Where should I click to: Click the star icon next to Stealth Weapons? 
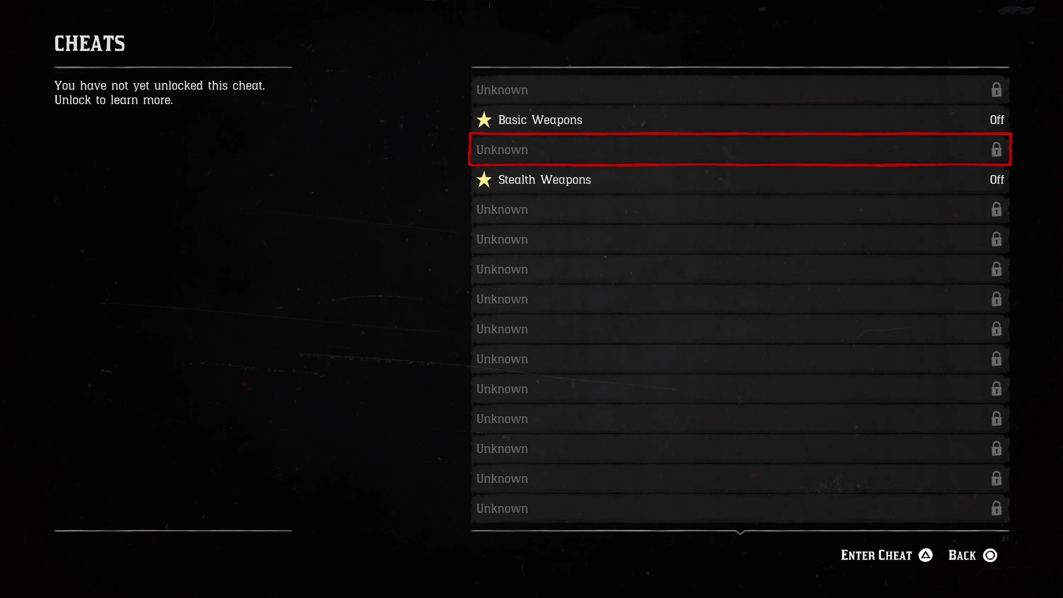tap(484, 179)
